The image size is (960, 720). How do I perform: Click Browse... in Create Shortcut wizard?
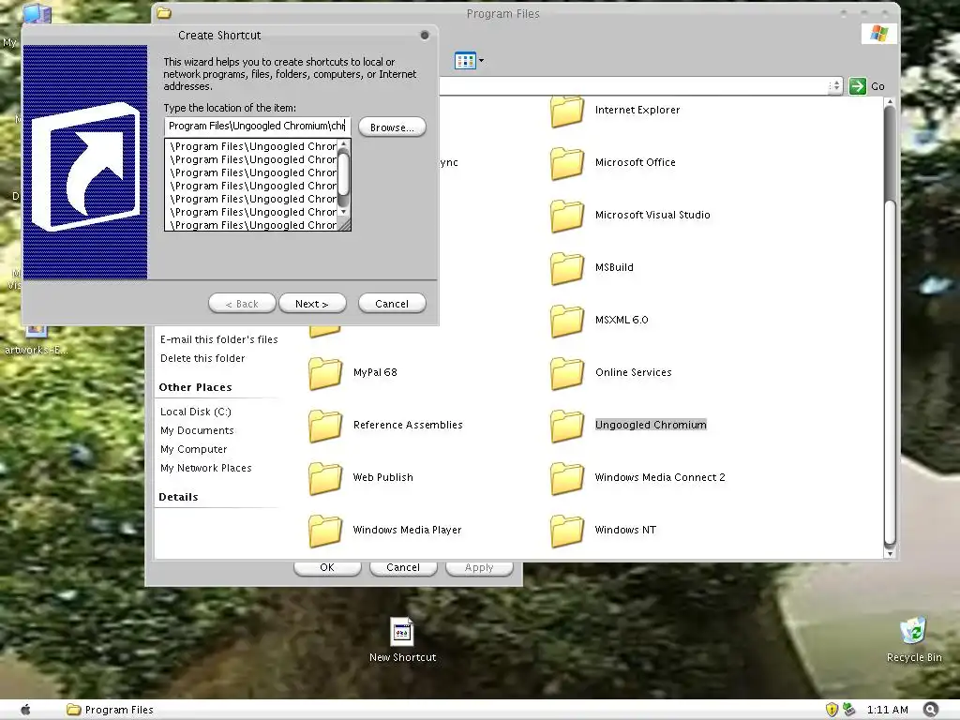click(392, 127)
